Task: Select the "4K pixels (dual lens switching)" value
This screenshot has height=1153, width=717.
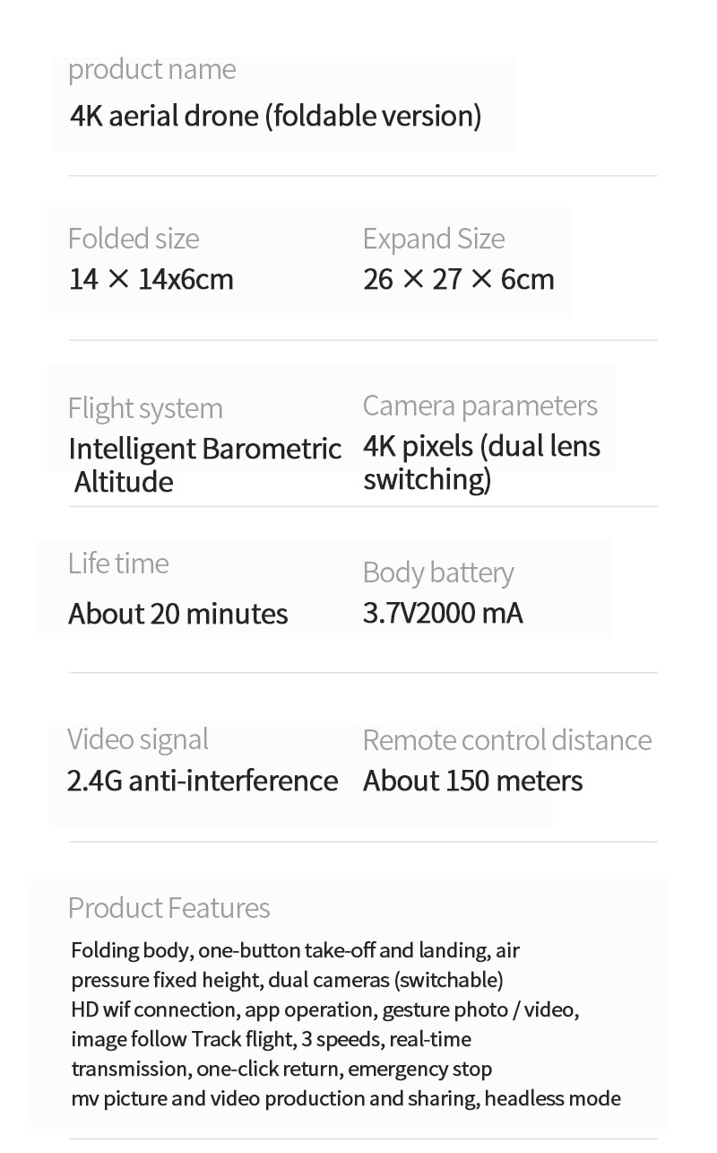Action: [x=481, y=462]
